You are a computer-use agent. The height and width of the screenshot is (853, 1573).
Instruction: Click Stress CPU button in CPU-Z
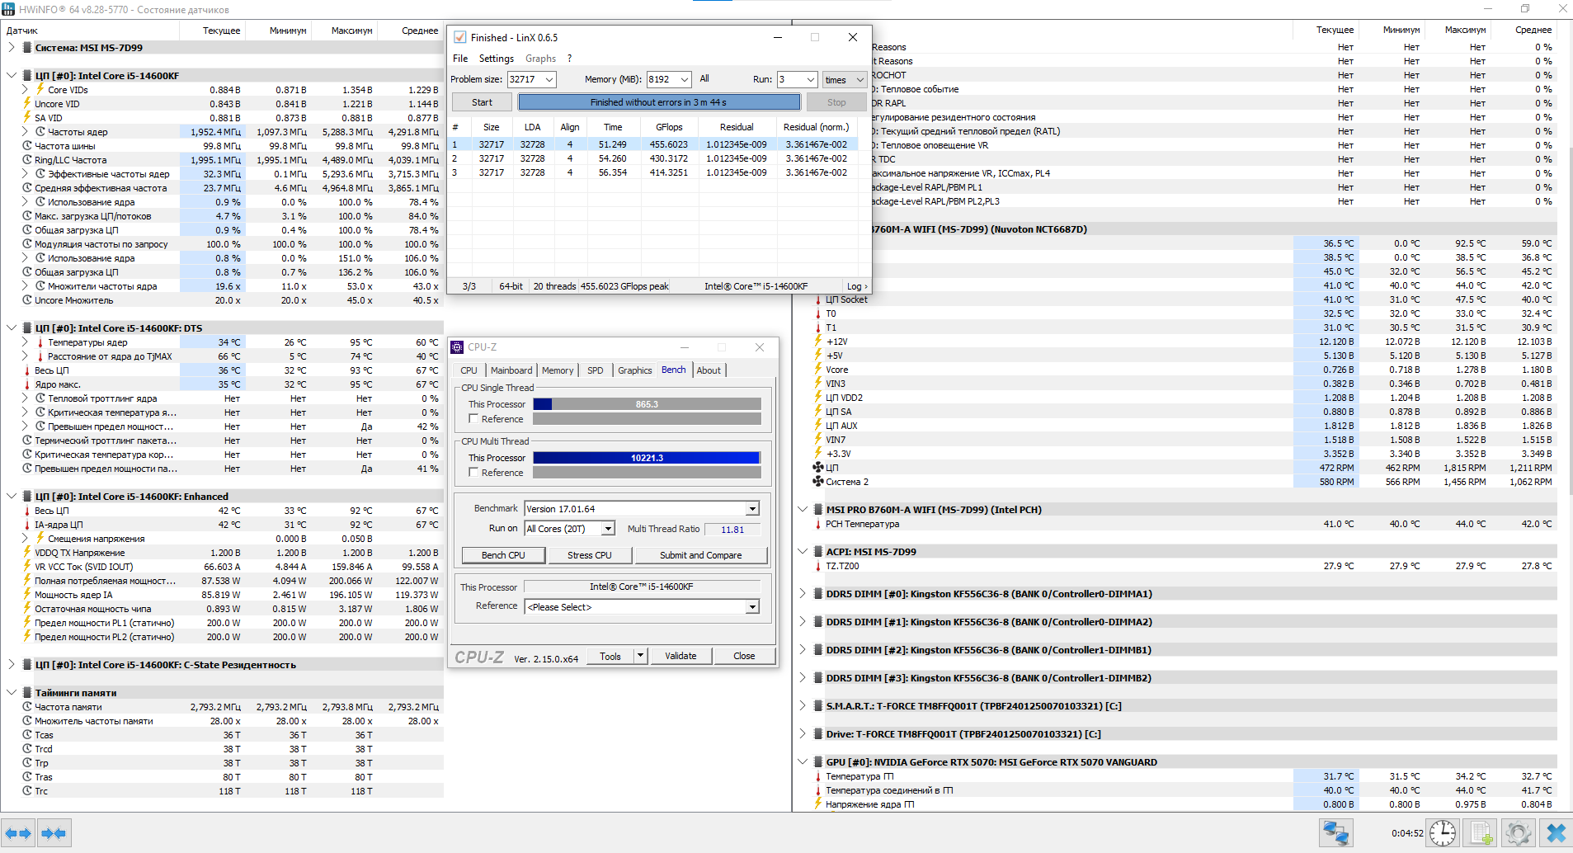click(590, 555)
